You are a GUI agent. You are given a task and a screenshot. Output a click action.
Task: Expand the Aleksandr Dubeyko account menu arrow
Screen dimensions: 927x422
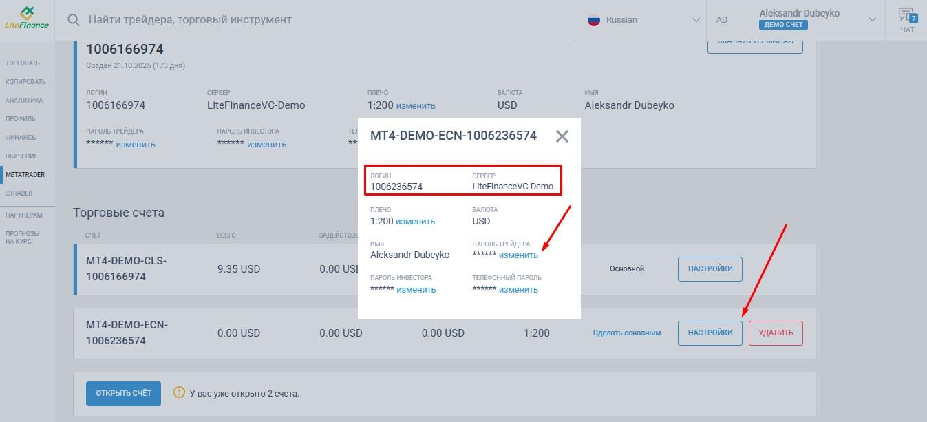pos(873,20)
